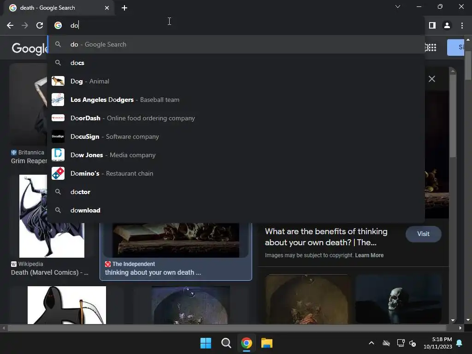Viewport: 472px width, 354px height.
Task: Click the horizontal scrollbar at page bottom
Action: (227, 328)
